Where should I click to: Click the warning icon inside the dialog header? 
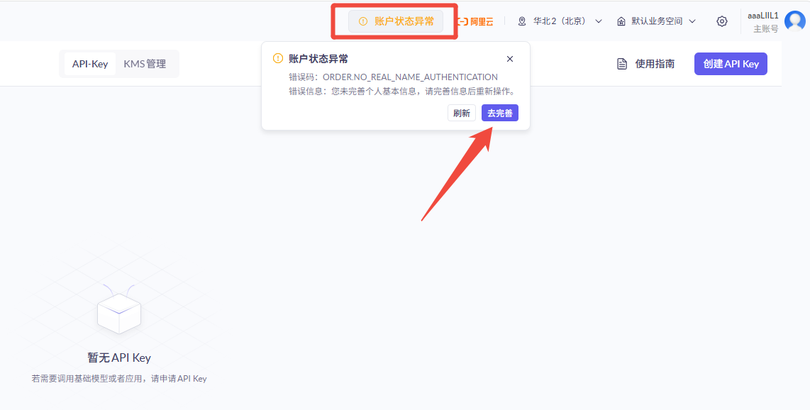click(277, 59)
